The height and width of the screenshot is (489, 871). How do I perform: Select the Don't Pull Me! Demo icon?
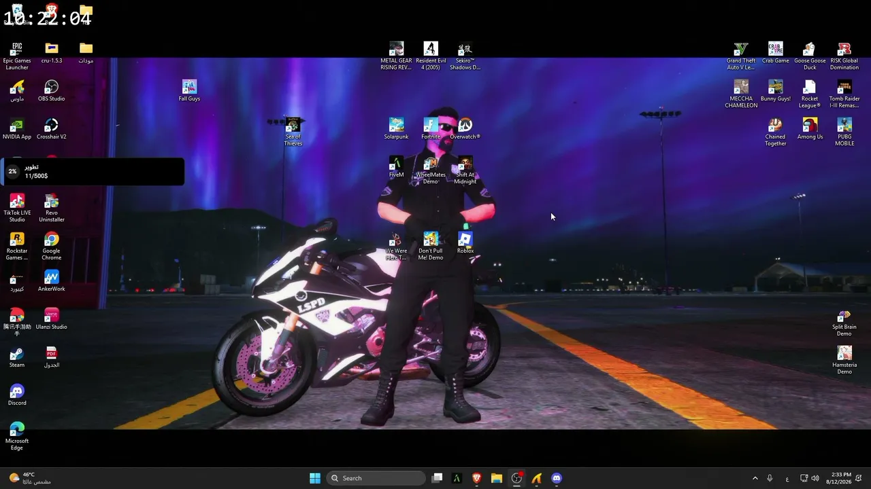point(431,246)
